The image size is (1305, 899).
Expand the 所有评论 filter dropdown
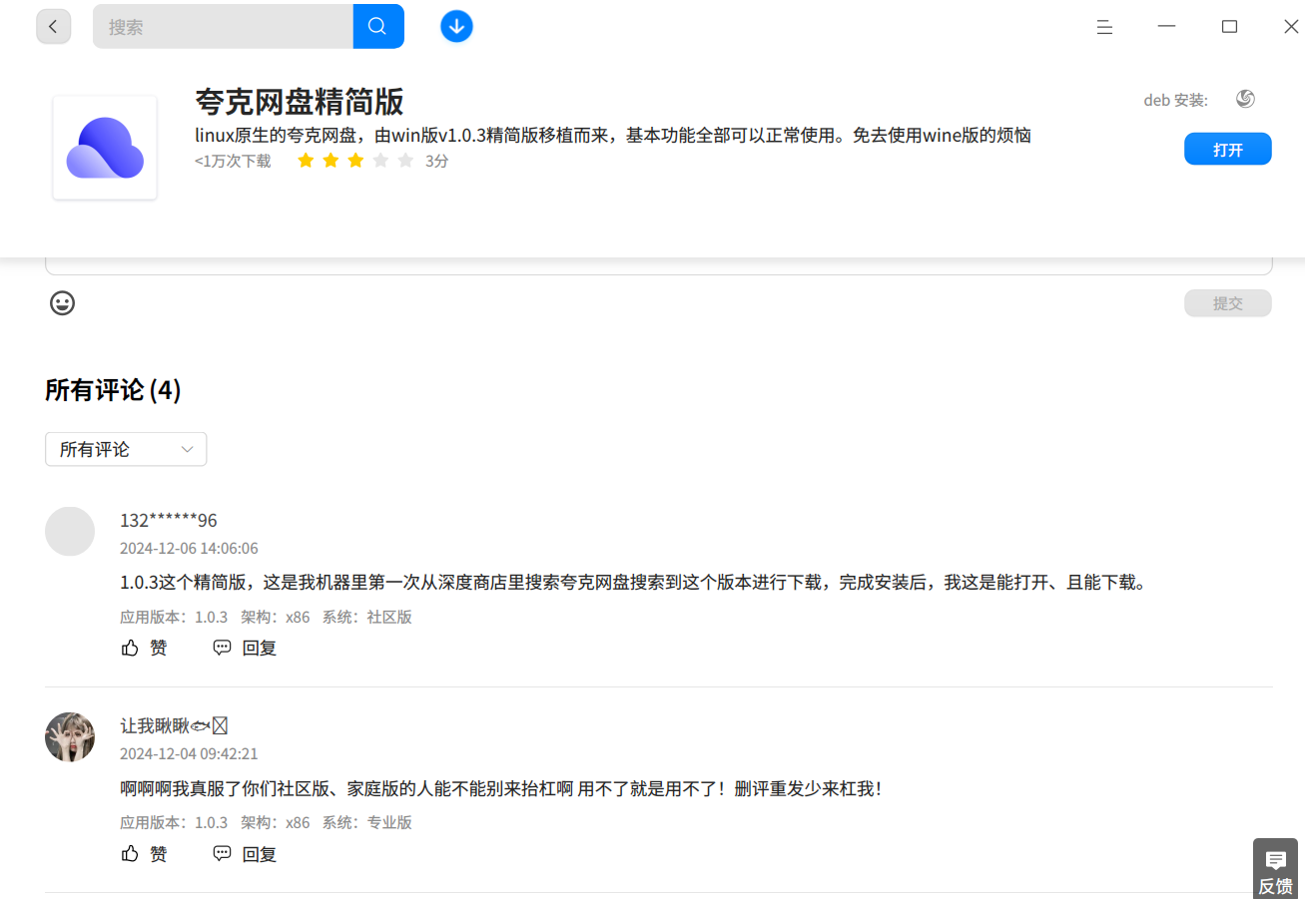tap(126, 449)
